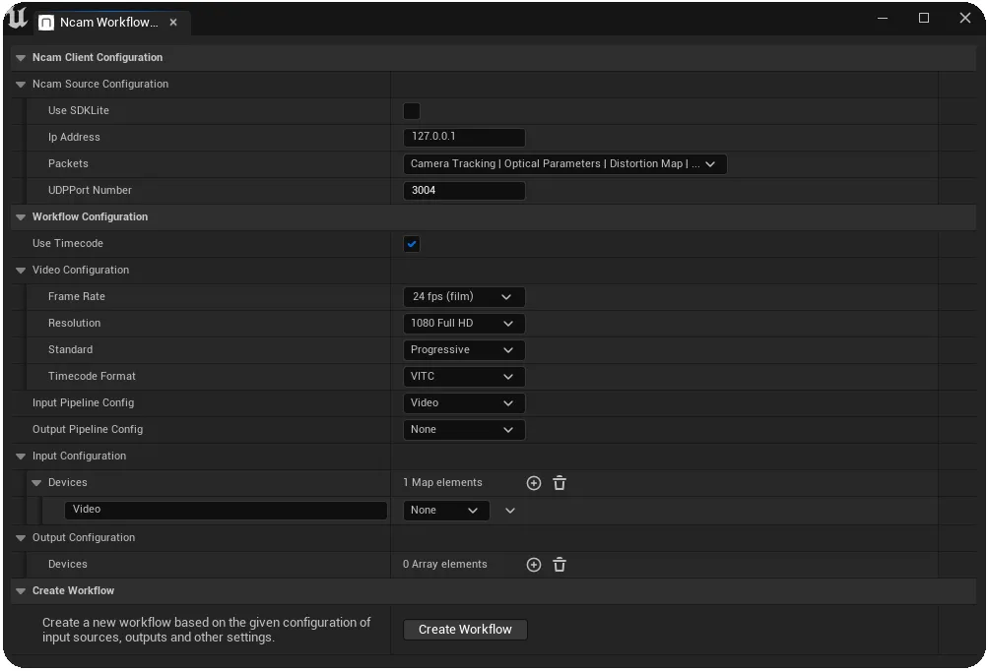Click the Output Configuration Devices label

tap(68, 565)
